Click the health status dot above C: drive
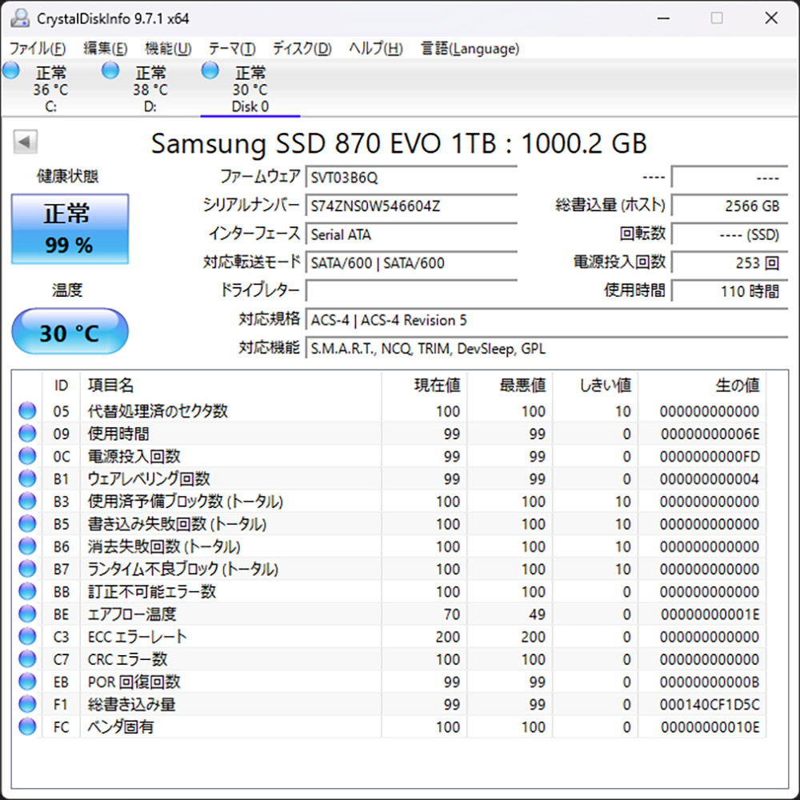 click(x=10, y=70)
